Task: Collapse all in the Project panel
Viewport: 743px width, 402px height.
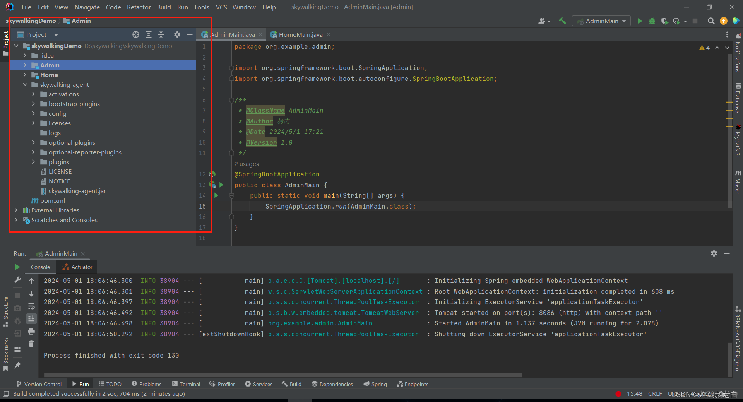Action: [x=161, y=34]
